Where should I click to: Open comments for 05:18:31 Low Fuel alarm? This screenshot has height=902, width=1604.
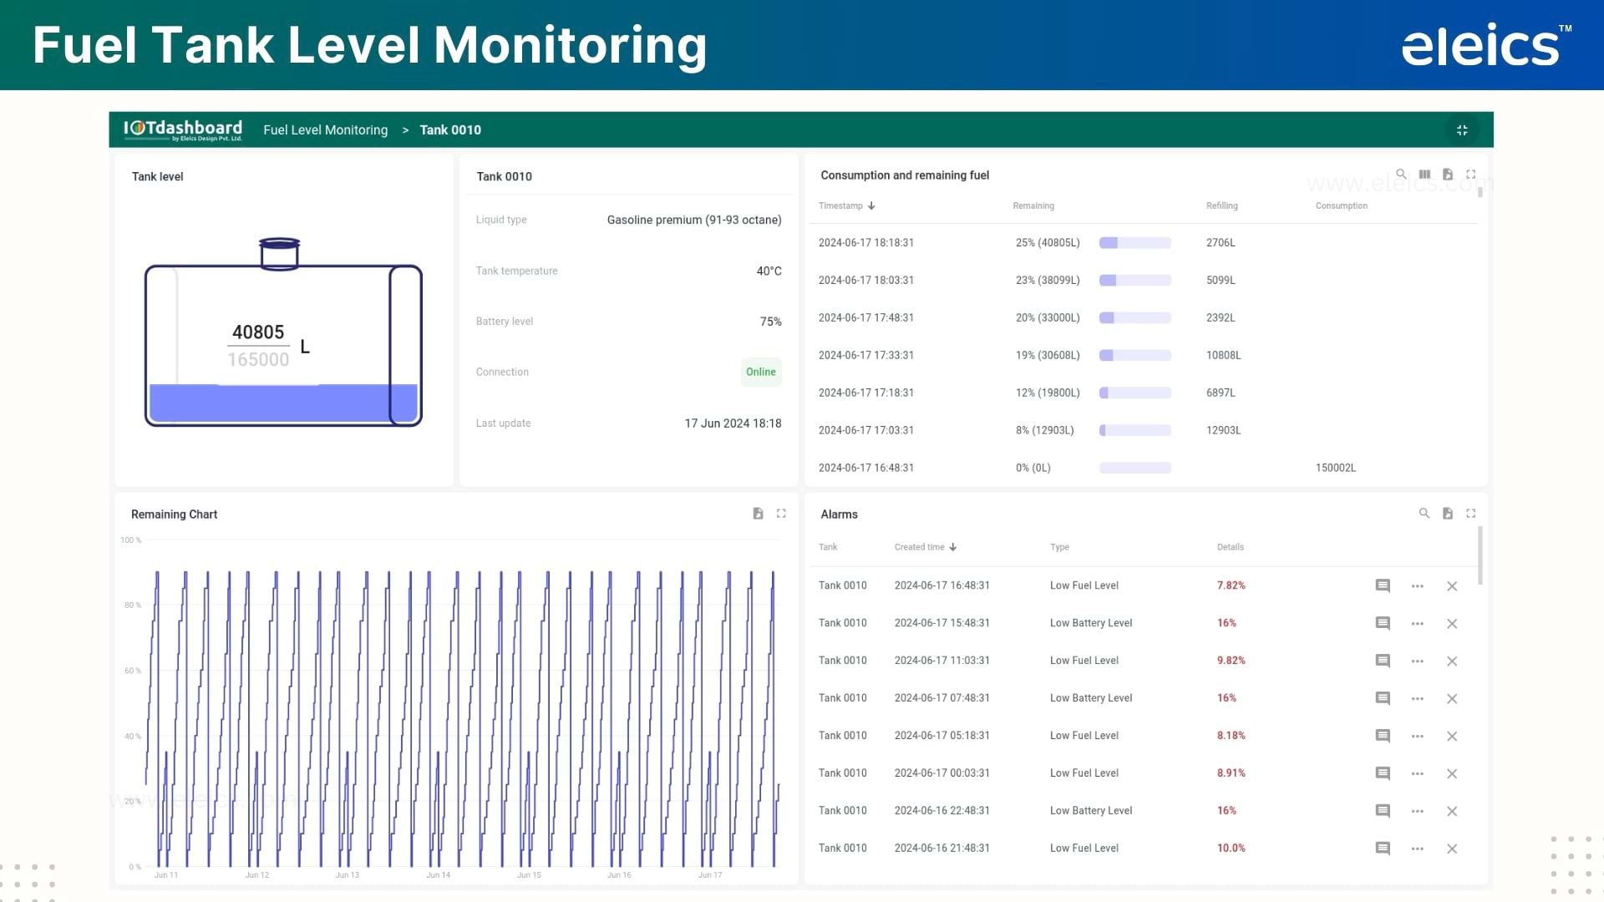pyautogui.click(x=1383, y=737)
